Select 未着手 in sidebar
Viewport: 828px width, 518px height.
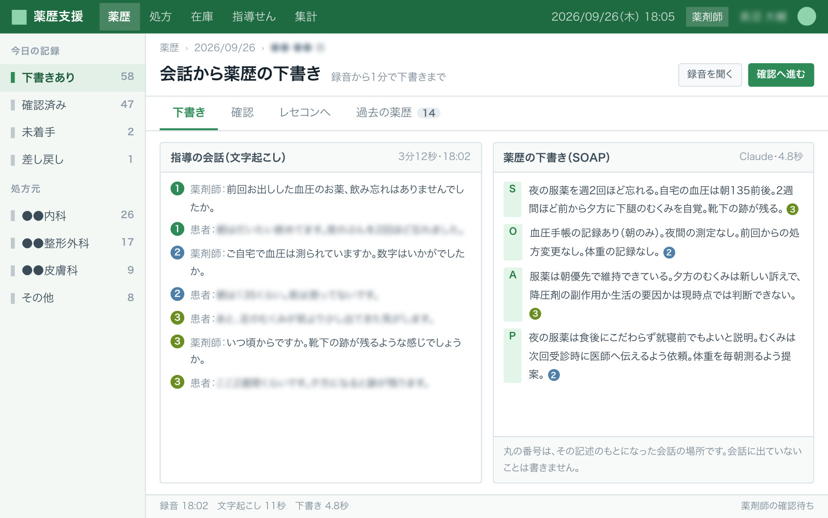(x=72, y=132)
